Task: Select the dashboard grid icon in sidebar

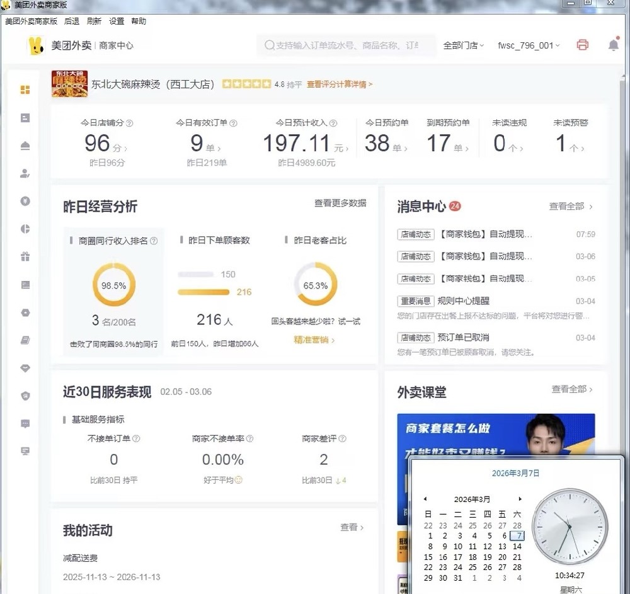Action: 24,90
